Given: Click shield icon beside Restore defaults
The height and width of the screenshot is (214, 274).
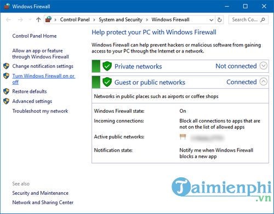Looking at the screenshot, I should 7,91.
